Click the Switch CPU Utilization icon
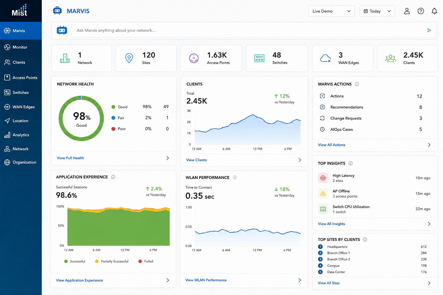Viewport: 443px width, 295px height. pyautogui.click(x=323, y=209)
